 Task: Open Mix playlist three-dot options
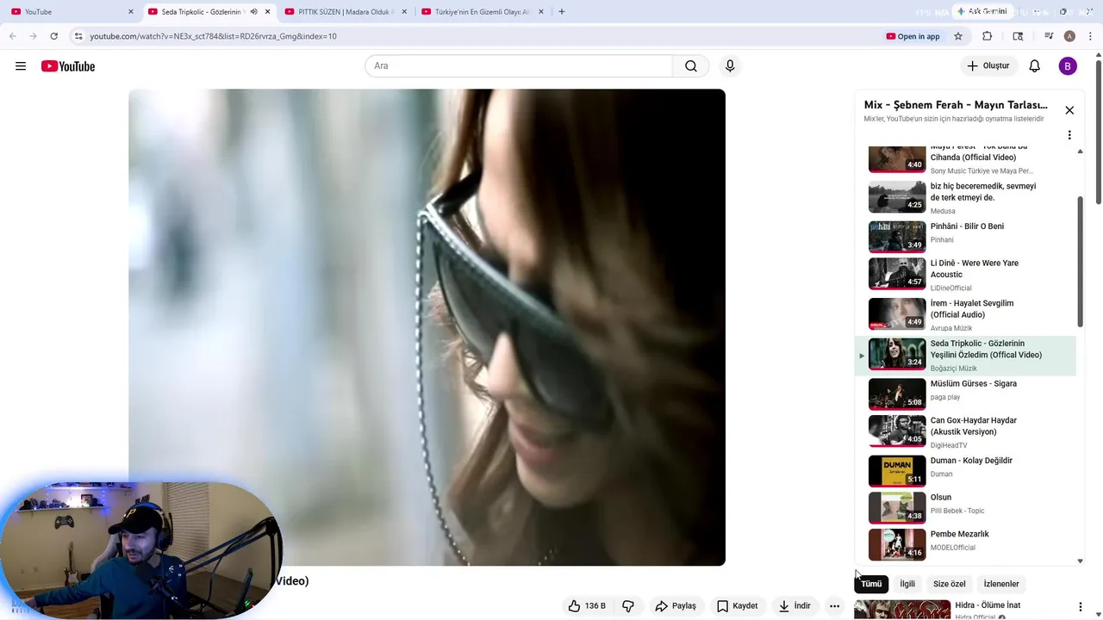coord(1069,135)
